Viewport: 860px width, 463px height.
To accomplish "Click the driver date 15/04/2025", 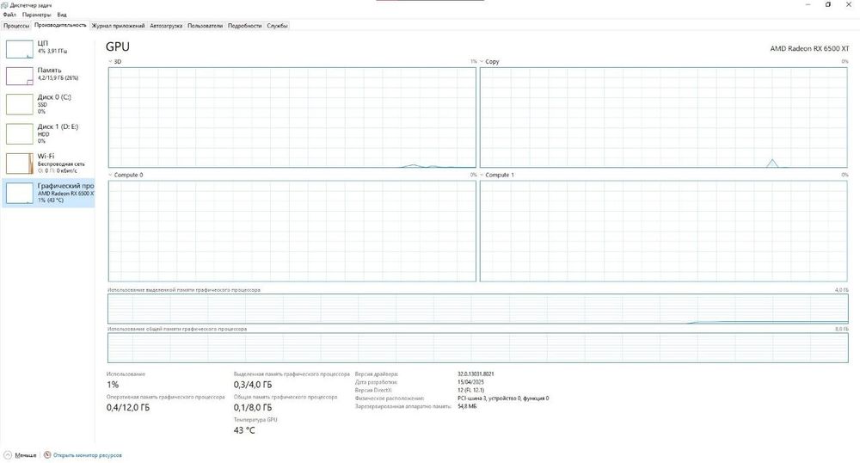I will (x=470, y=382).
